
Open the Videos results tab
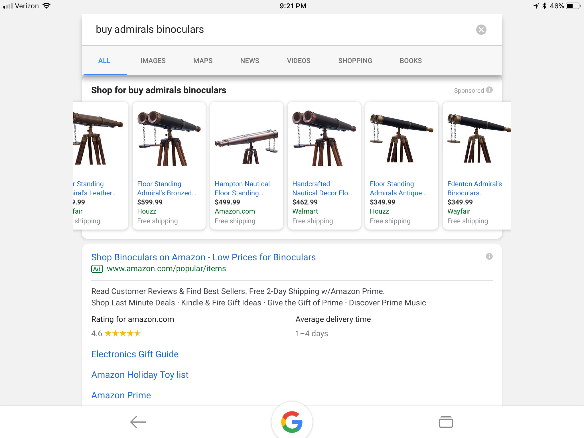point(299,61)
